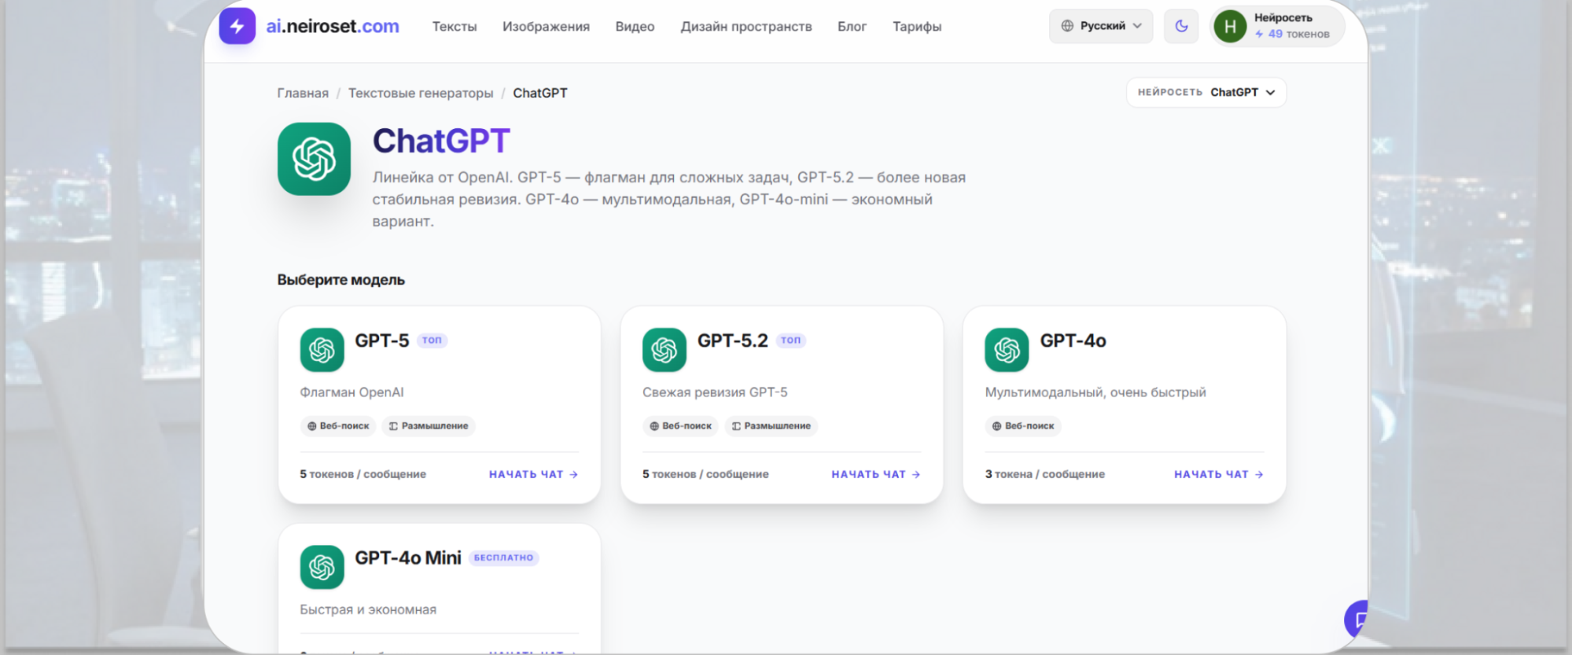Click the Выберите модель heading
Viewport: 1572px width, 655px height.
[x=341, y=280]
